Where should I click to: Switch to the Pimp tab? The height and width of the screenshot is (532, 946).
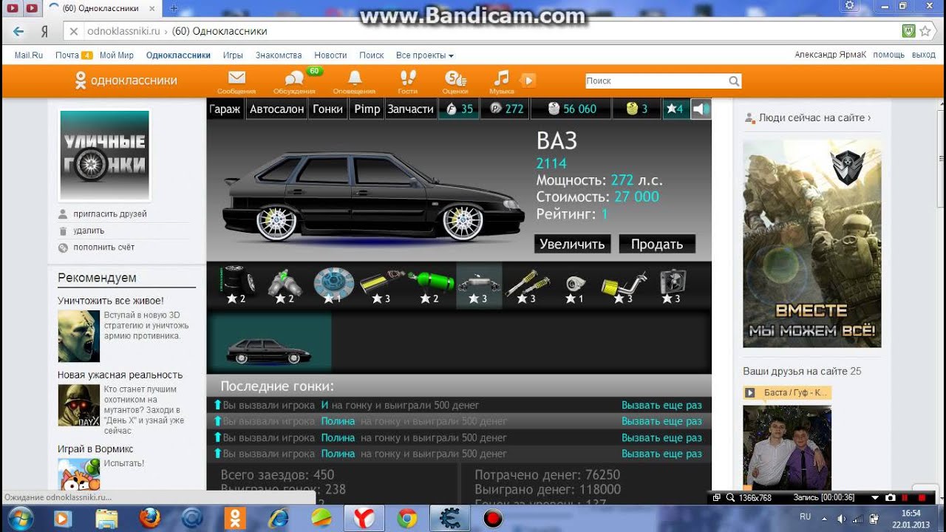[x=367, y=109]
